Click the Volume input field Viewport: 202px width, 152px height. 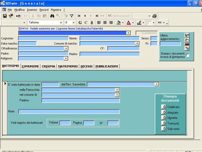point(65,123)
